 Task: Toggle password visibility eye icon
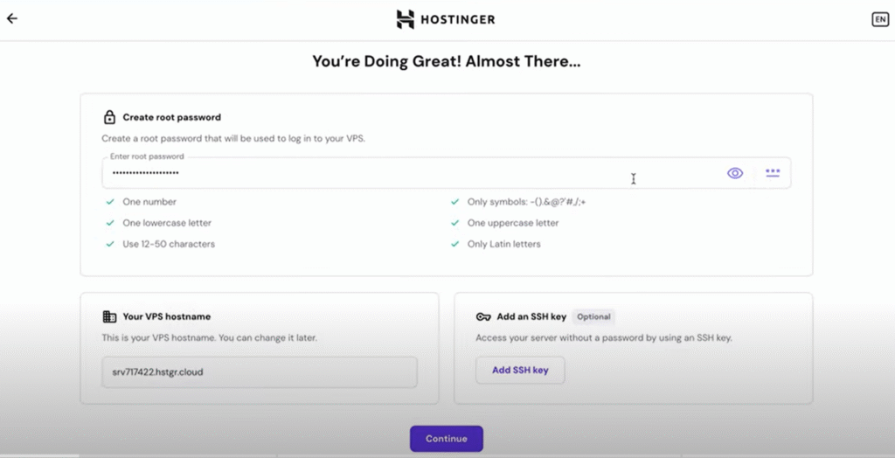point(735,173)
